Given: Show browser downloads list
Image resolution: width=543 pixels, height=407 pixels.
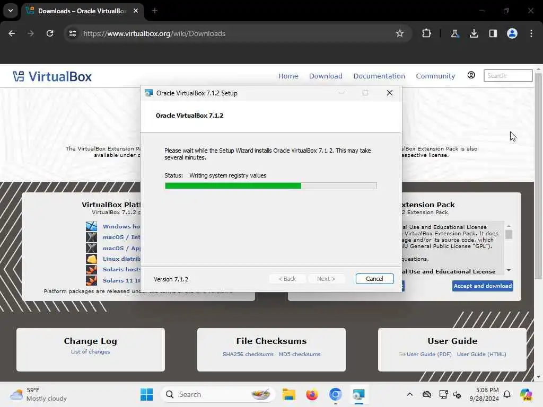Looking at the screenshot, I should pos(474,33).
